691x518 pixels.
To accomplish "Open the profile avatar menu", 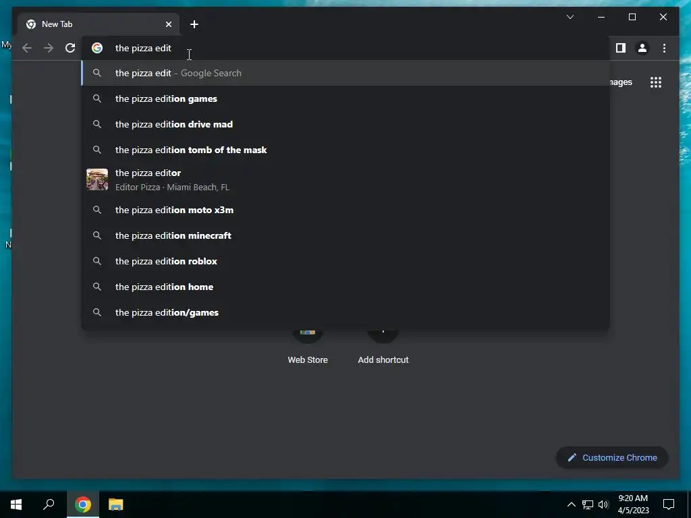I will pos(642,48).
